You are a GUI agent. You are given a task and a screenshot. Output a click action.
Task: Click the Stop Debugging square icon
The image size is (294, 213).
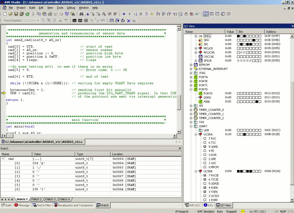(x=124, y=14)
